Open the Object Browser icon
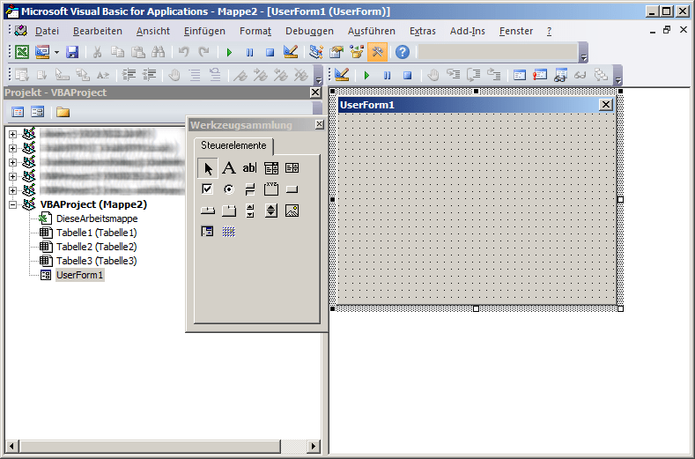 [x=357, y=52]
